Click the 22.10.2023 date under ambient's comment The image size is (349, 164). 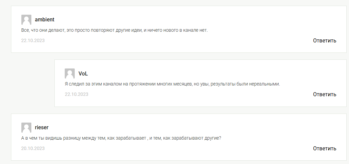(33, 40)
